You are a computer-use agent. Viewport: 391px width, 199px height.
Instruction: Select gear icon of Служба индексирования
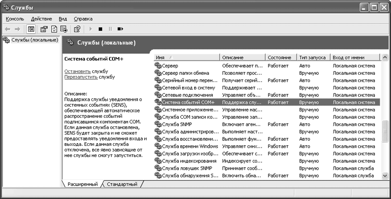coord(158,160)
